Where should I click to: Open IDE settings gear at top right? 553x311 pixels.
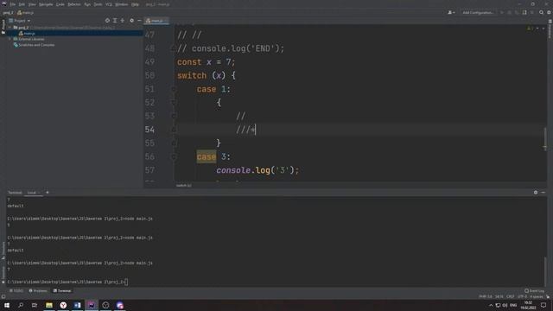pos(549,12)
